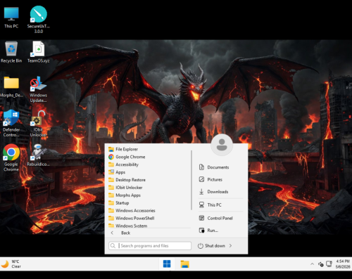Click the Windows Start button on taskbar
Screen dimensions: 352x279
click(x=167, y=264)
